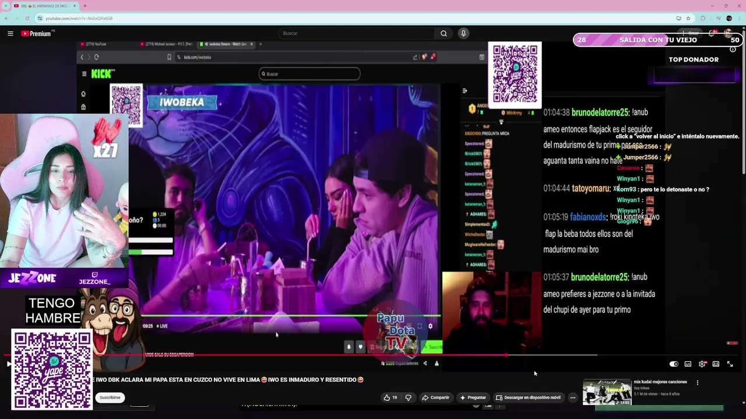Open the YouTube guide hamburger menu
This screenshot has width=746, height=419.
(x=10, y=34)
